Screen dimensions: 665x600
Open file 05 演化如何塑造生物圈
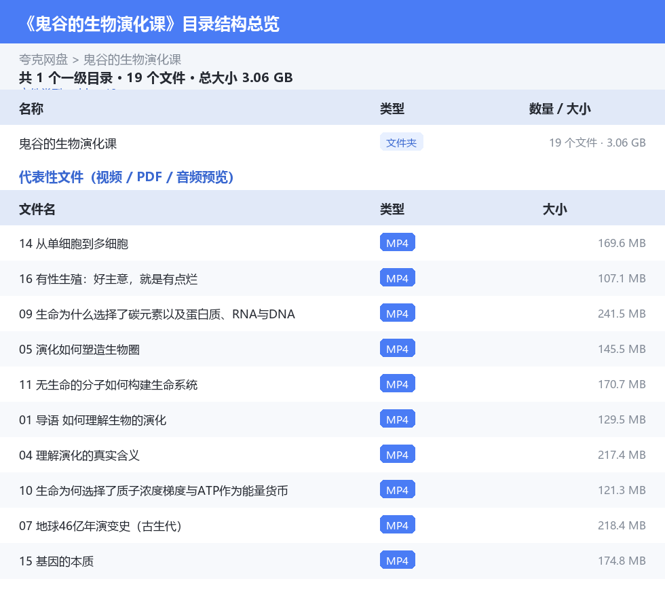79,350
